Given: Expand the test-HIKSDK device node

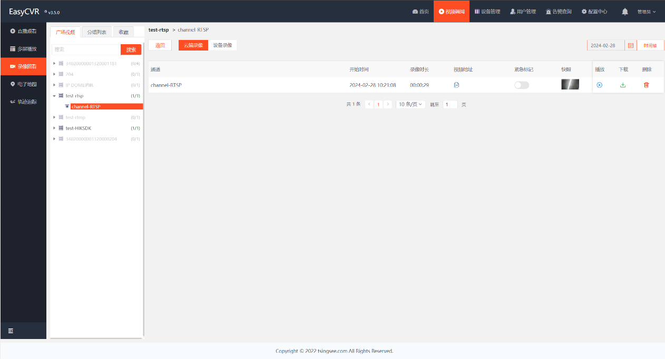Looking at the screenshot, I should (x=54, y=128).
